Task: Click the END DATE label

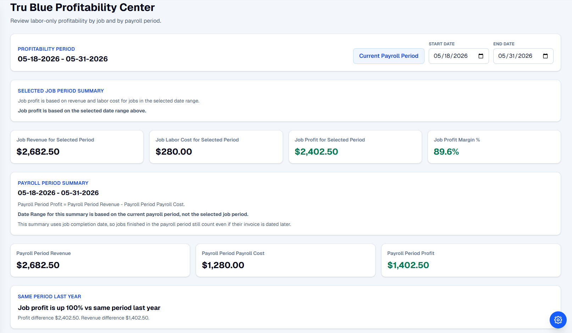Action: coord(504,44)
